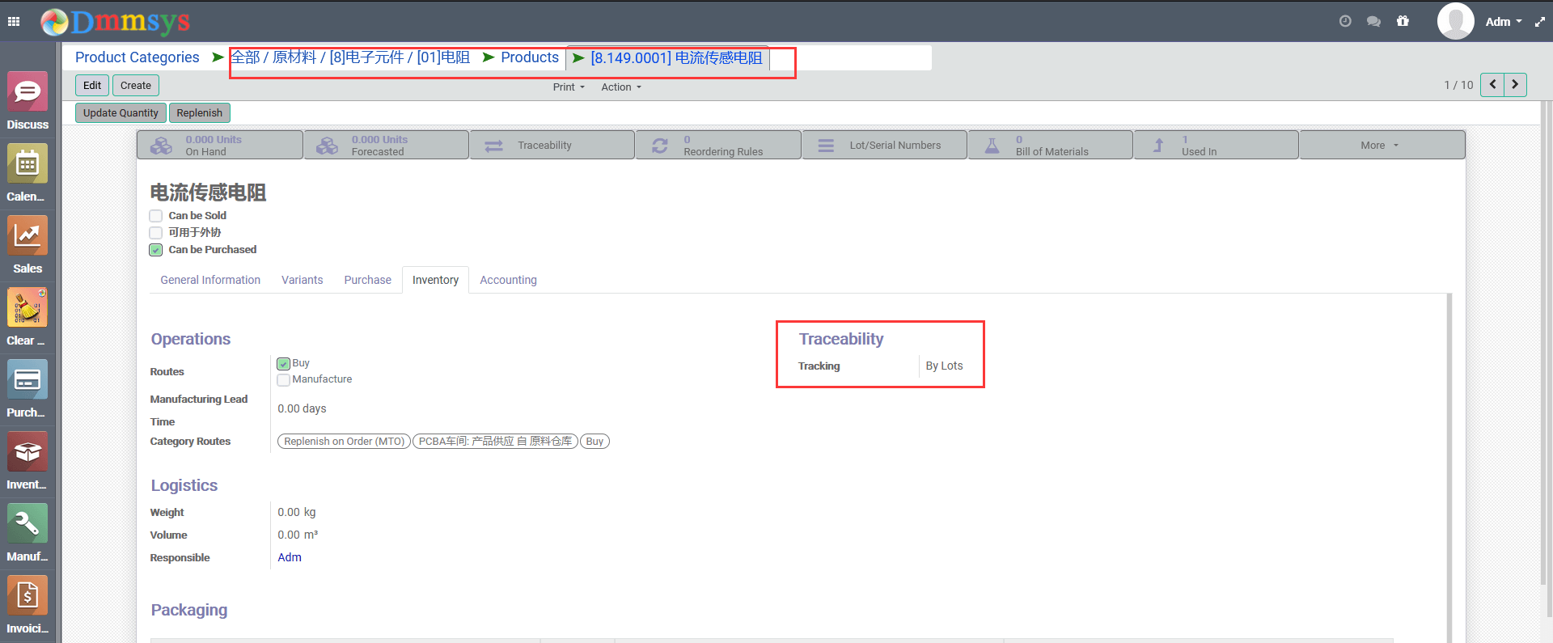Click the Dmmsys logo
The height and width of the screenshot is (643, 1553).
point(116,22)
